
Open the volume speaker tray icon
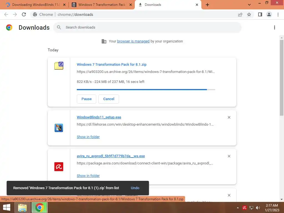point(258,208)
